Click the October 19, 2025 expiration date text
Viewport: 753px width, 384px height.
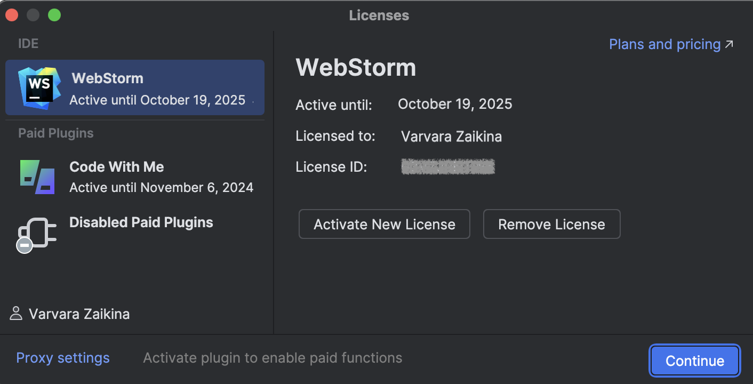tap(454, 104)
